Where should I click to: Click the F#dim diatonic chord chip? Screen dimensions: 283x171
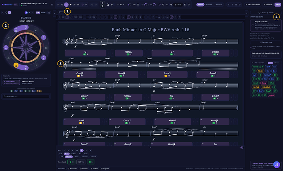point(39,91)
